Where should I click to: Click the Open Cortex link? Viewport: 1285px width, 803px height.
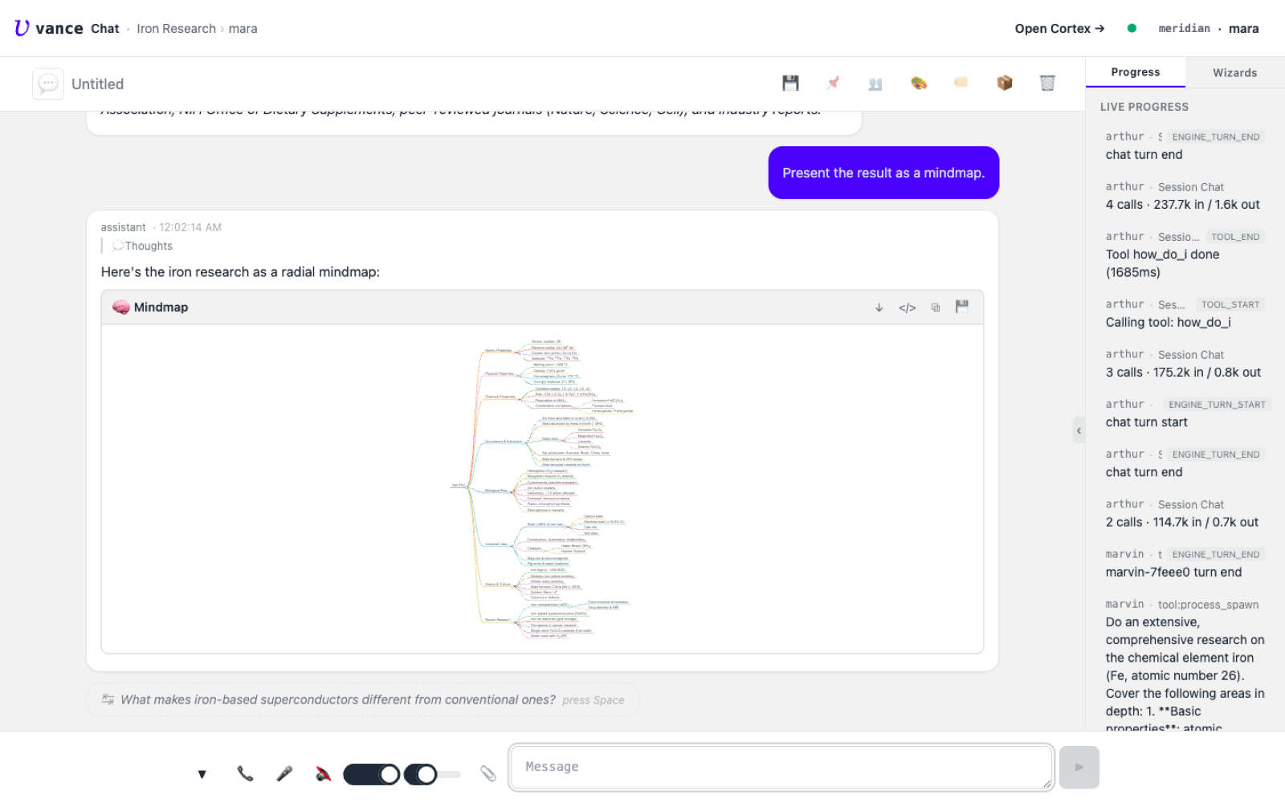click(x=1059, y=28)
